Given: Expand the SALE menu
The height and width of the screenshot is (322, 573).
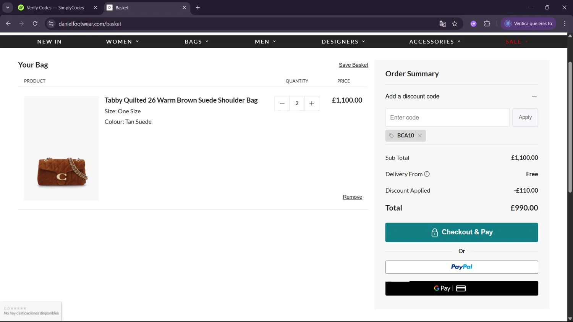Looking at the screenshot, I should click(516, 42).
